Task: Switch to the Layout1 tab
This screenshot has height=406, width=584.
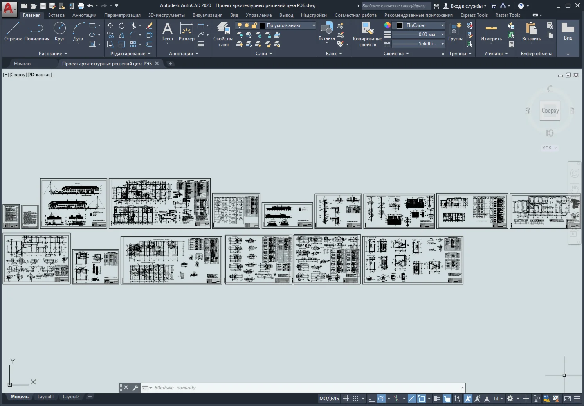Action: [x=45, y=397]
